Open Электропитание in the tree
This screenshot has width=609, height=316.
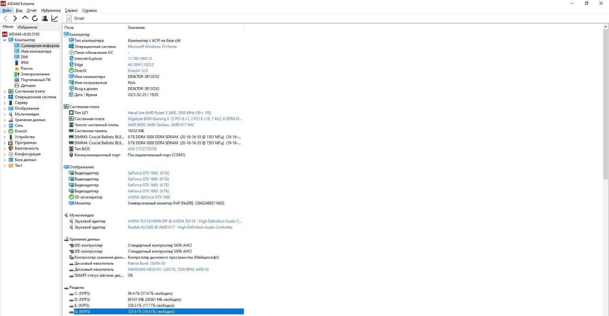pyautogui.click(x=35, y=74)
